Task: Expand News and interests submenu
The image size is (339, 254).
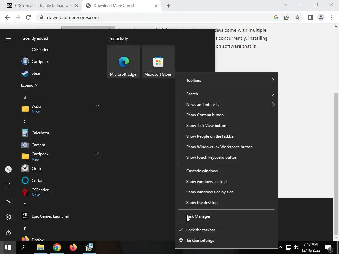Action: click(x=226, y=104)
